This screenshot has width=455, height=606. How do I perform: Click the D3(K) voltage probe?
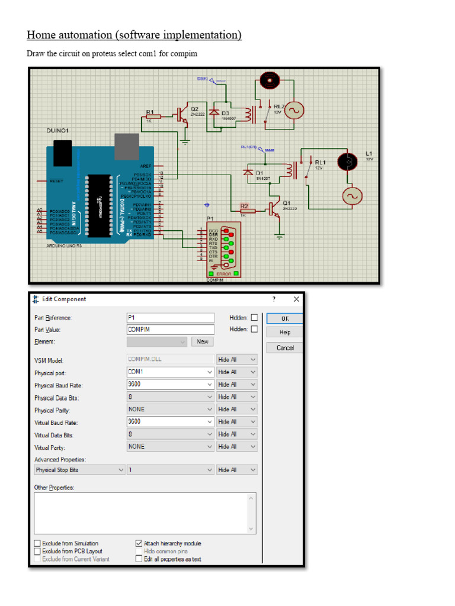point(212,80)
